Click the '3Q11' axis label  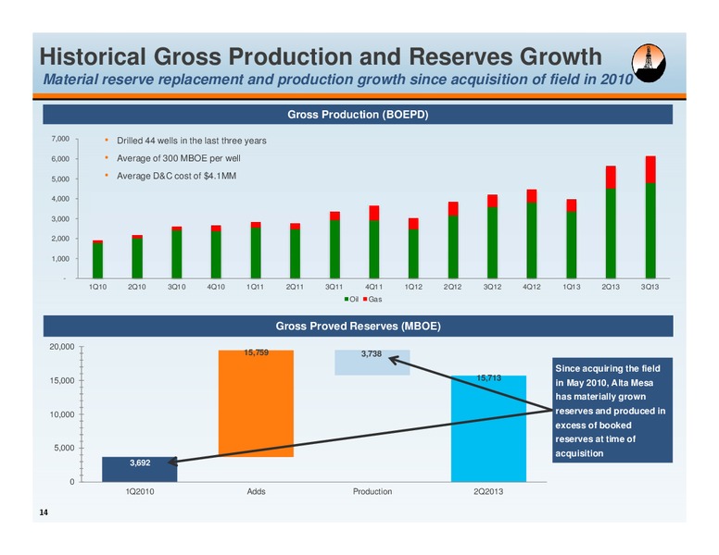pyautogui.click(x=334, y=287)
